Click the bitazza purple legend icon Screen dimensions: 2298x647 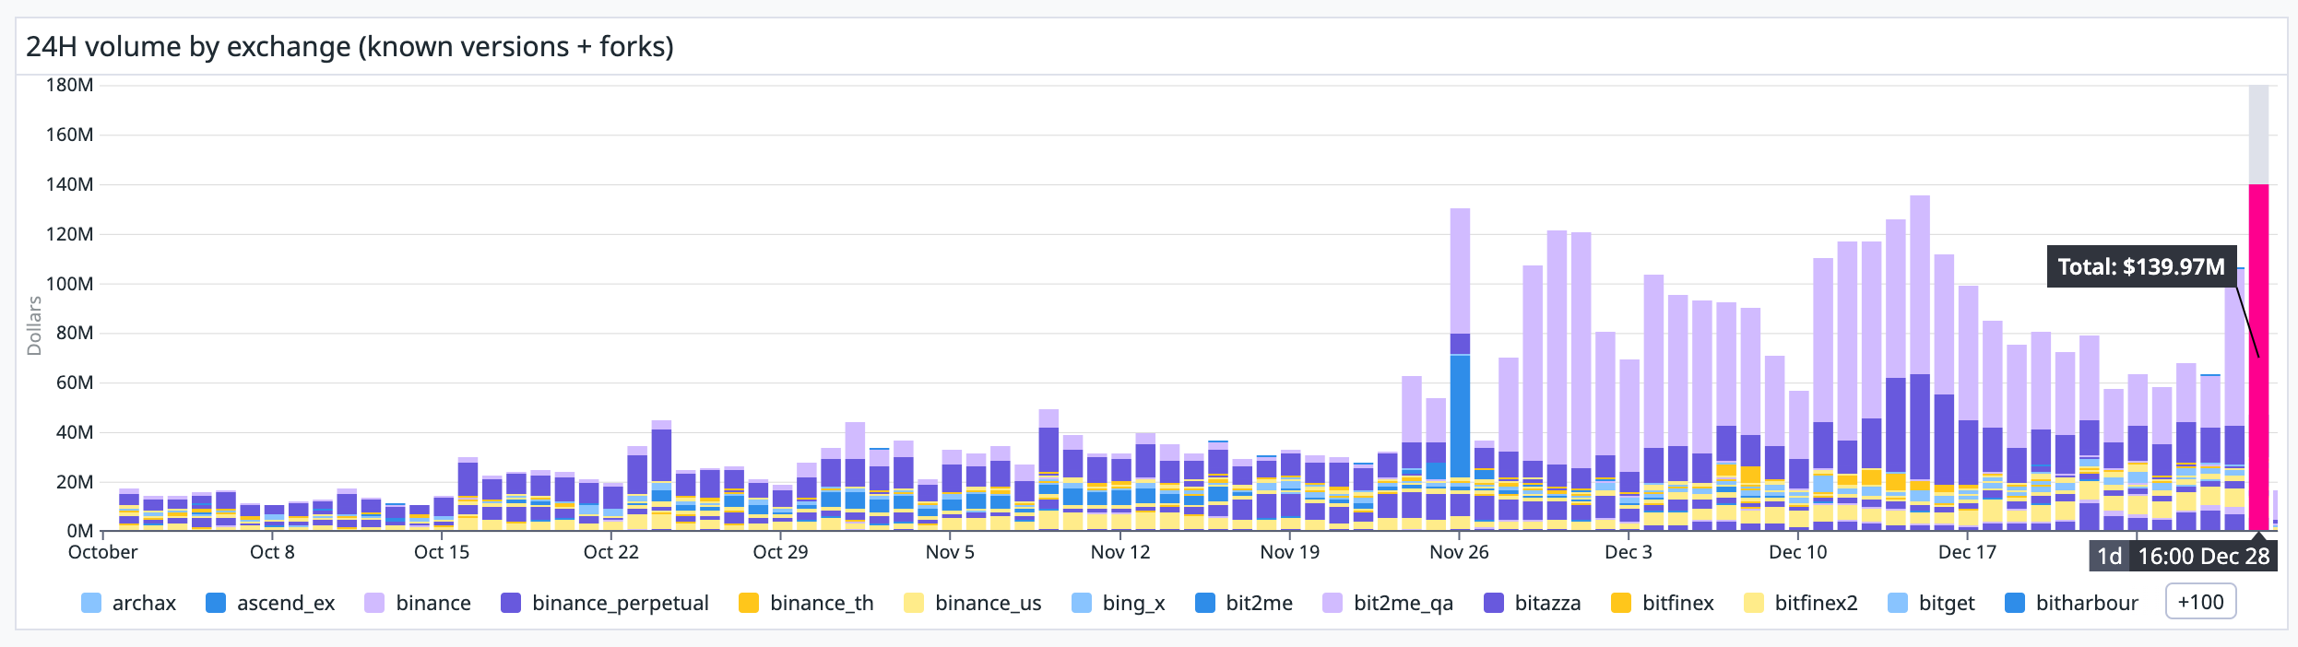tap(1494, 603)
